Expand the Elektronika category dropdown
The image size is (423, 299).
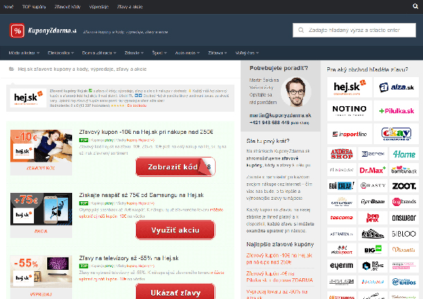coord(61,53)
